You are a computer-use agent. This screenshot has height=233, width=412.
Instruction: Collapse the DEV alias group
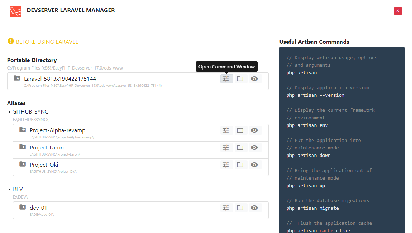pos(18,189)
